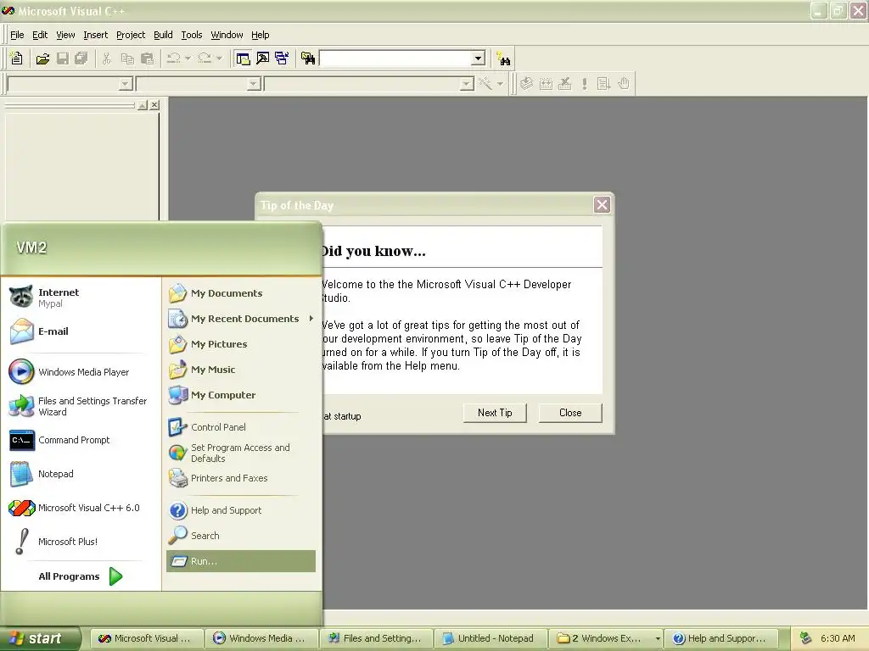Image resolution: width=869 pixels, height=651 pixels.
Task: Open the File menu
Action: pyautogui.click(x=17, y=35)
